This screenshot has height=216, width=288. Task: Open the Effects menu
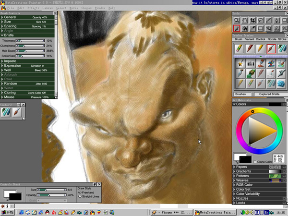(33, 8)
